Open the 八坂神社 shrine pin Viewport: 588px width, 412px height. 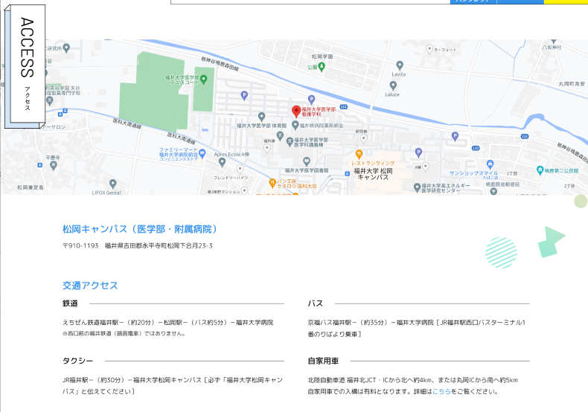coord(554,41)
